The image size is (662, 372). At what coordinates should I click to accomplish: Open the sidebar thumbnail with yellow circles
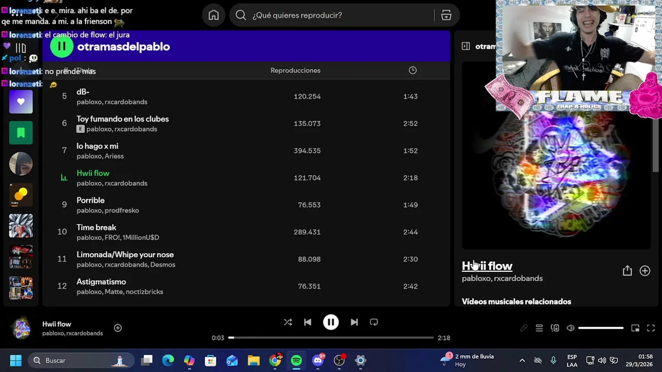point(21,195)
